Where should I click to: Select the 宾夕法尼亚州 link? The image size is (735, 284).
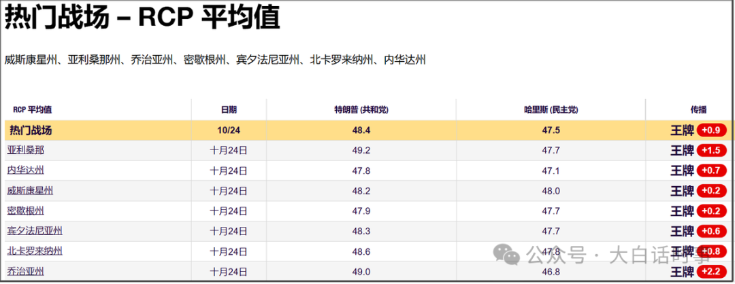tap(35, 232)
